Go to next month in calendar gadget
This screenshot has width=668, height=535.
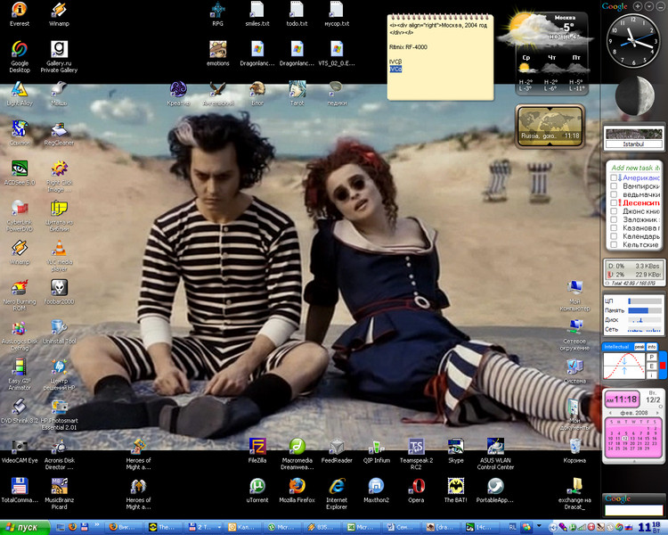tap(657, 413)
